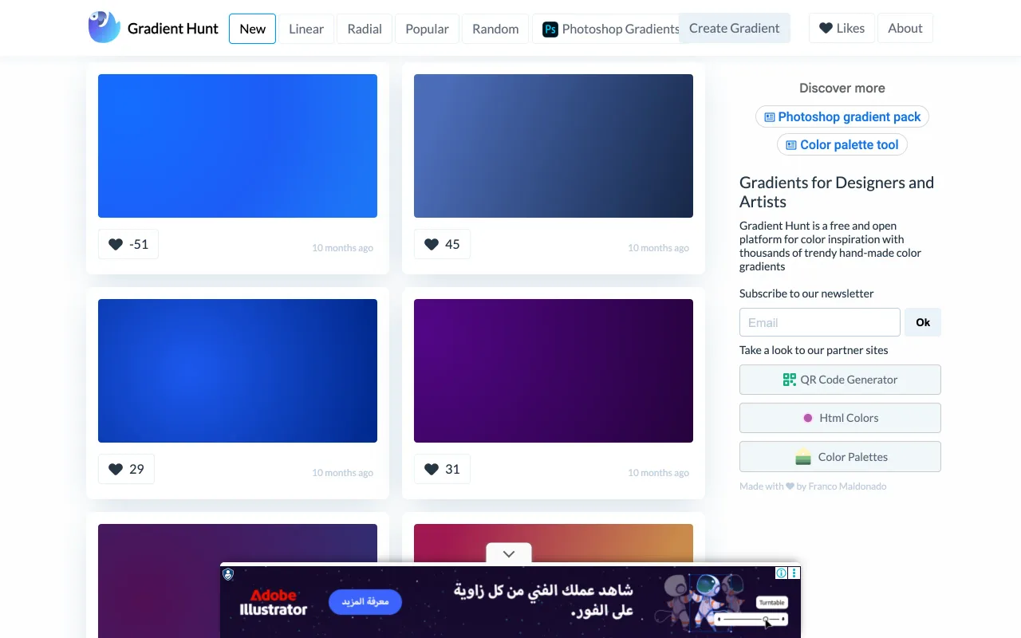The width and height of the screenshot is (1021, 638).
Task: Click the Photoshop Ps icon in navbar
Action: [550, 29]
